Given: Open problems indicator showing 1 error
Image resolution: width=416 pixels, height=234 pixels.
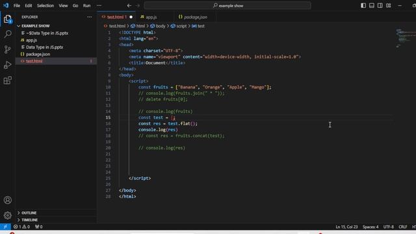Looking at the screenshot, I should (21, 227).
